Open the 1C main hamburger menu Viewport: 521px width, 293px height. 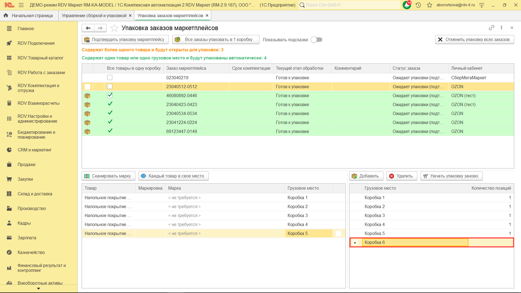(x=21, y=5)
